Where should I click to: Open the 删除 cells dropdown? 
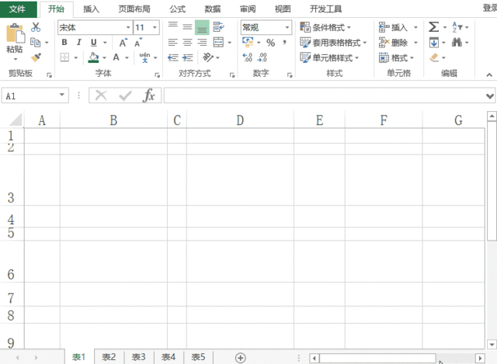(415, 43)
